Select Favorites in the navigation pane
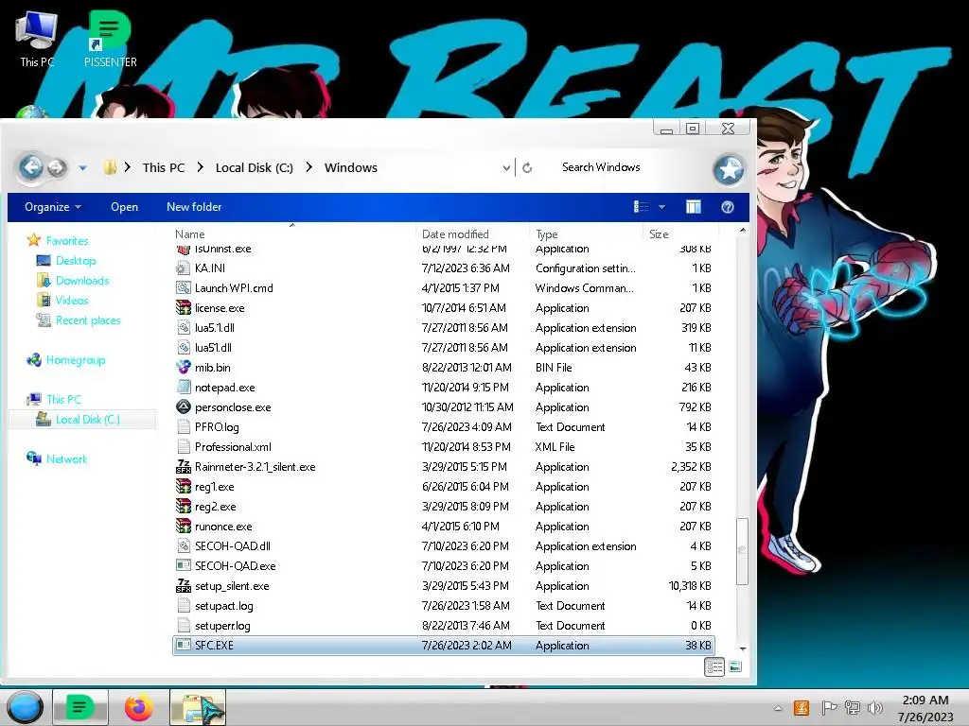The image size is (969, 726). 67,241
